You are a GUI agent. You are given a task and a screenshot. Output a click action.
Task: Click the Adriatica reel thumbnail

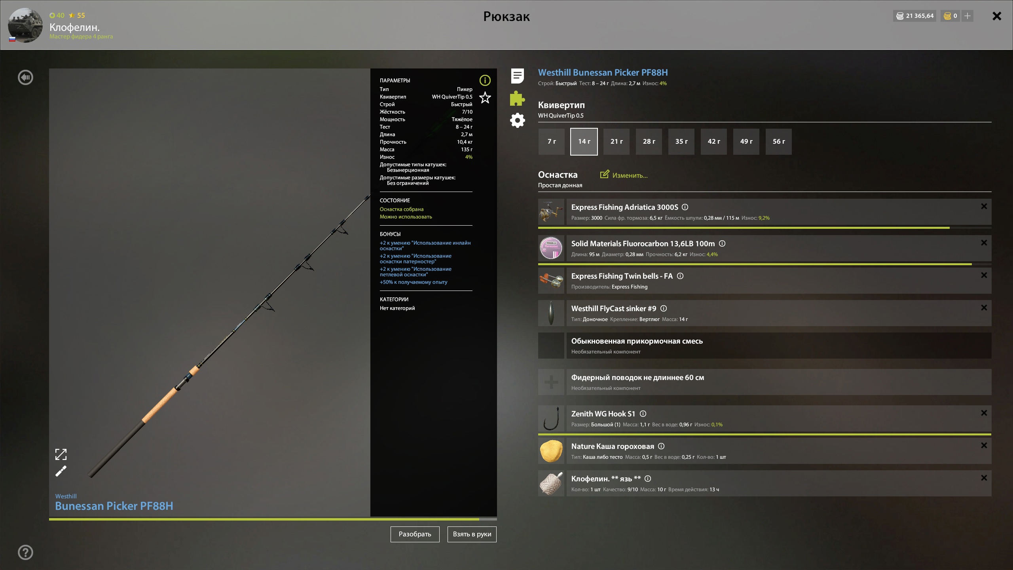(551, 212)
